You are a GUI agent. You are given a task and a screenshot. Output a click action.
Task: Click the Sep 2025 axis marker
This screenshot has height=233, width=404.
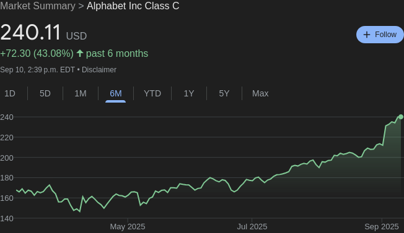(382, 227)
